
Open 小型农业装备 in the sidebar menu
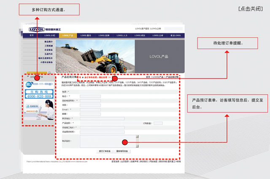(46, 62)
